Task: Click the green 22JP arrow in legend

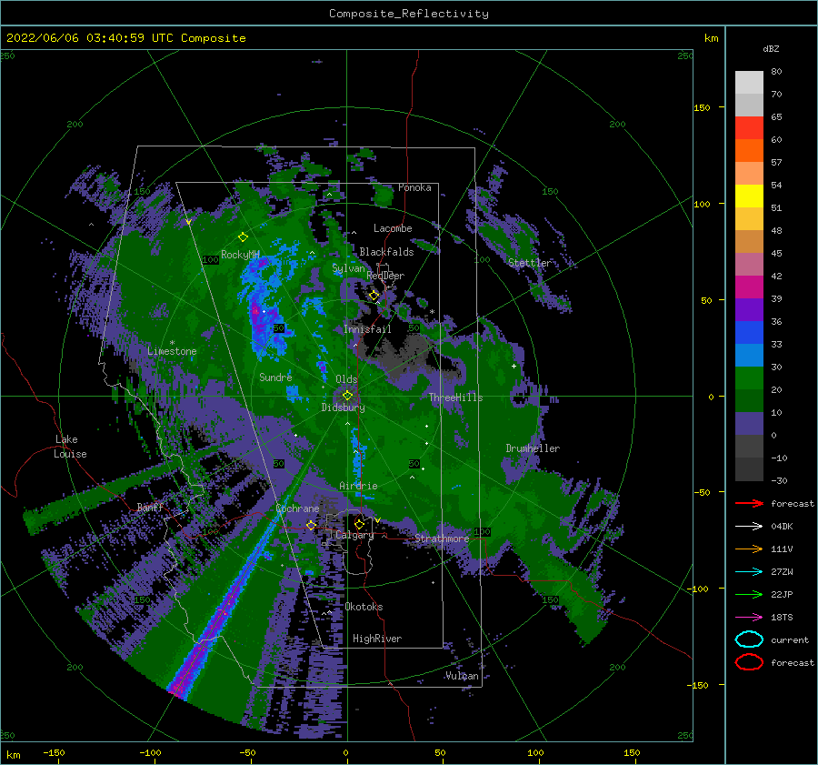Action: (749, 594)
